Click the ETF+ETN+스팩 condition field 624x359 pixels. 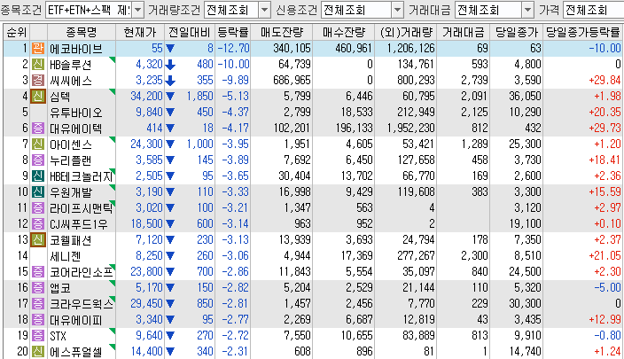pyautogui.click(x=90, y=10)
